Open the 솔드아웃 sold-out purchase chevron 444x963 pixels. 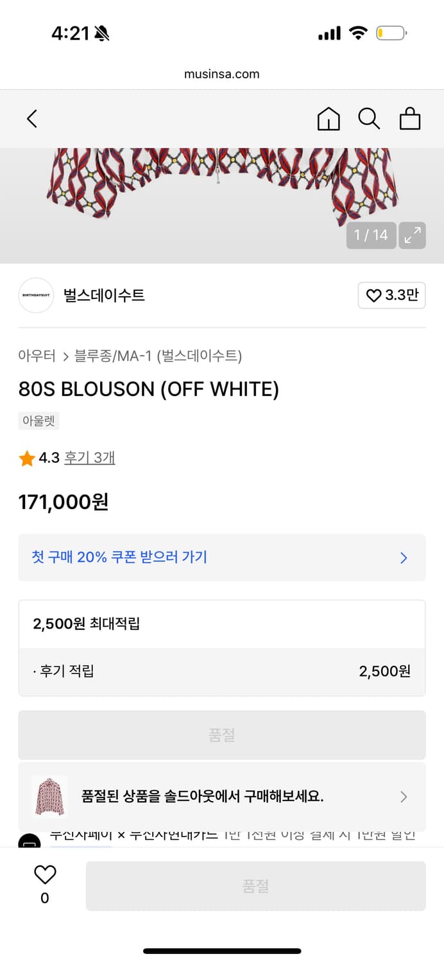coord(404,797)
